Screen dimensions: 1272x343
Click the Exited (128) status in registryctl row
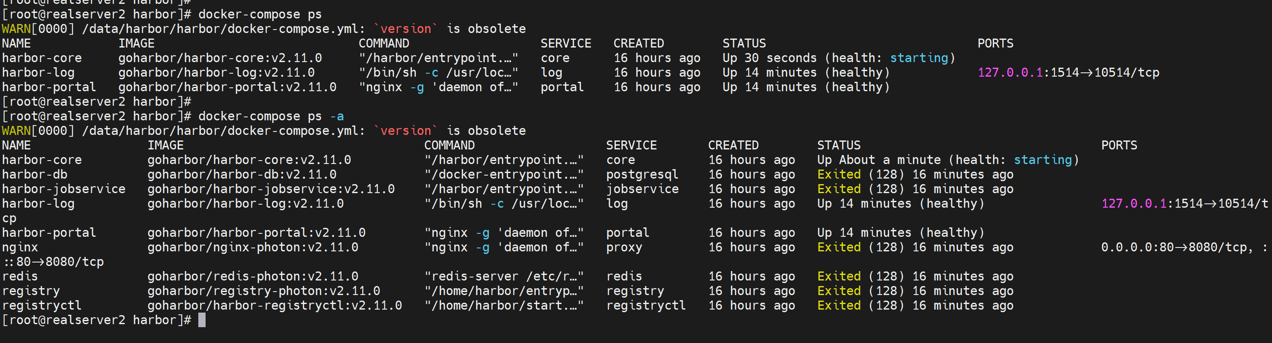pyautogui.click(x=860, y=305)
